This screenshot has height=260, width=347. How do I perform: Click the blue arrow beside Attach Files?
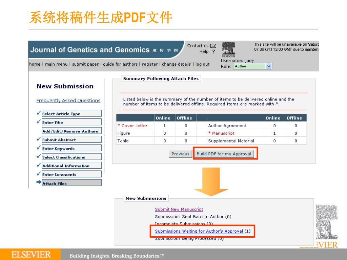(39, 182)
